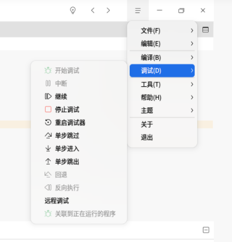Expand the 帮助(H) submenu arrow

[x=192, y=98]
